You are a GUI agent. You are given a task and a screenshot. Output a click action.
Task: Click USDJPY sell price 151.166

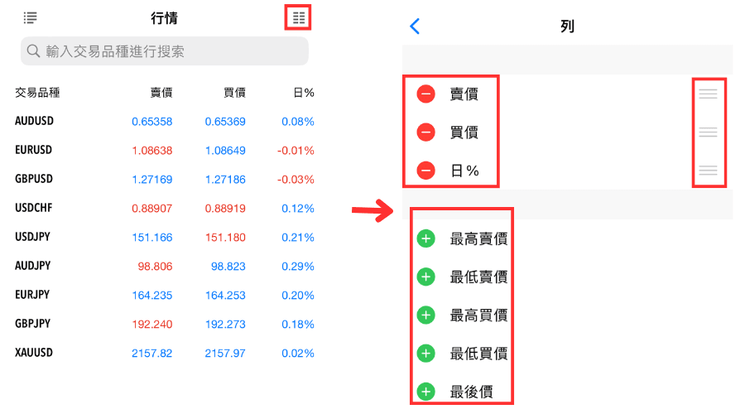152,238
